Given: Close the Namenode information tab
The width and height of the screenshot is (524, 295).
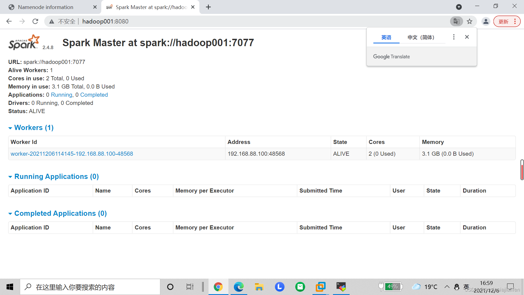Looking at the screenshot, I should pos(95,7).
